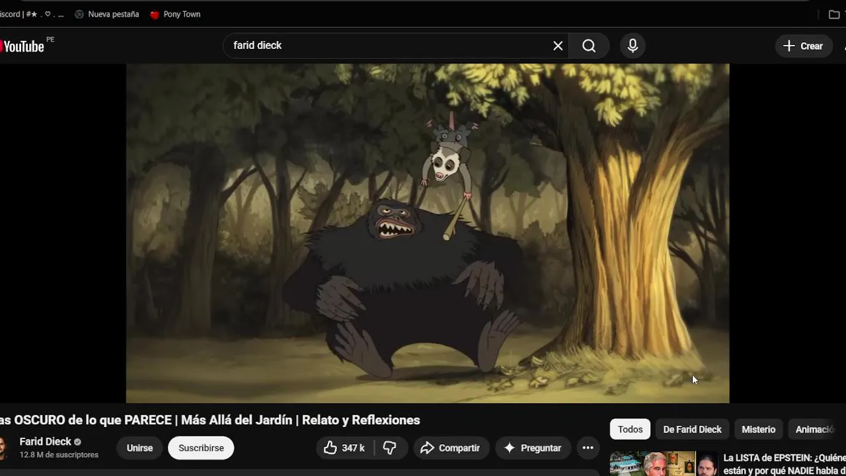Image resolution: width=846 pixels, height=476 pixels.
Task: Open the LISTA de EPSTEIN video thumbnail
Action: tap(664, 463)
